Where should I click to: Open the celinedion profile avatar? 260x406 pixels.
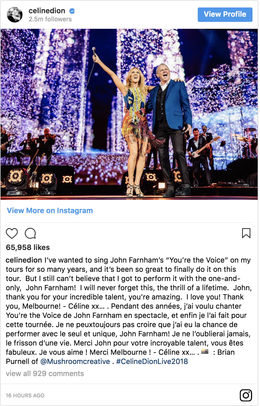pyautogui.click(x=15, y=15)
